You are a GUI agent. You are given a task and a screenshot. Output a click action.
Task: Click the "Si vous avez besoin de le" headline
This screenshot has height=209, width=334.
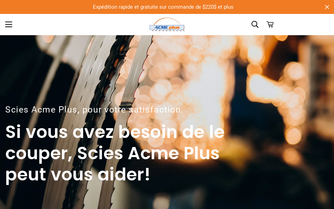[115, 132]
